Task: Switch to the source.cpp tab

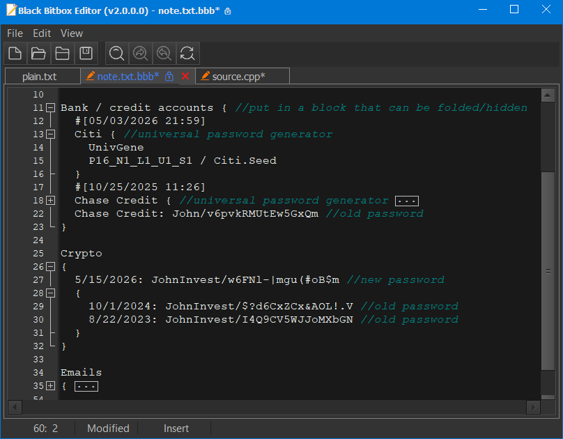Action: [242, 76]
